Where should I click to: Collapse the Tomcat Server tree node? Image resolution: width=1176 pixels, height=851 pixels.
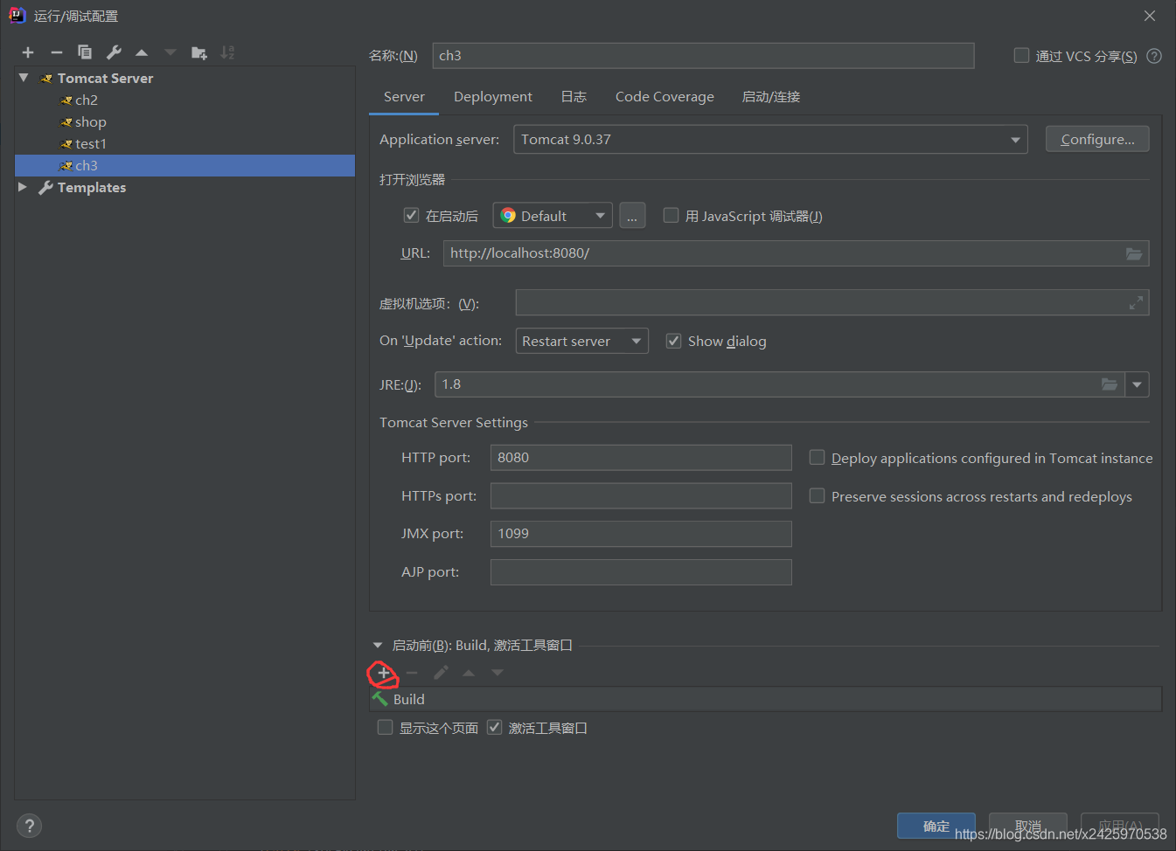tap(24, 78)
